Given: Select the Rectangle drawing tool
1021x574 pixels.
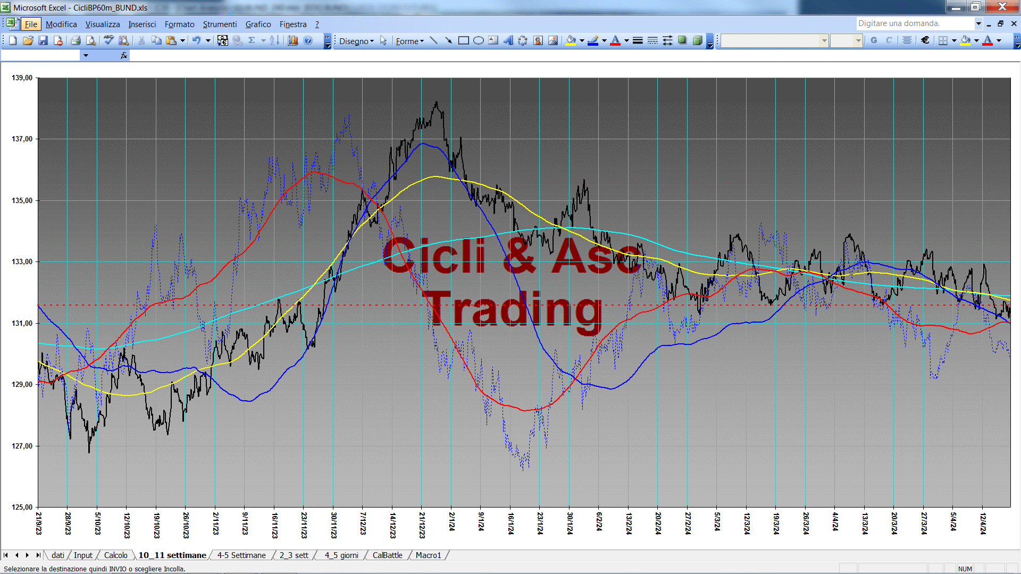Looking at the screenshot, I should click(464, 40).
